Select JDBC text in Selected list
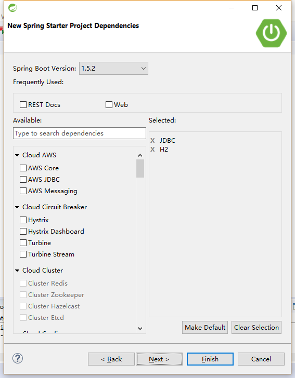The image size is (295, 378). 168,141
